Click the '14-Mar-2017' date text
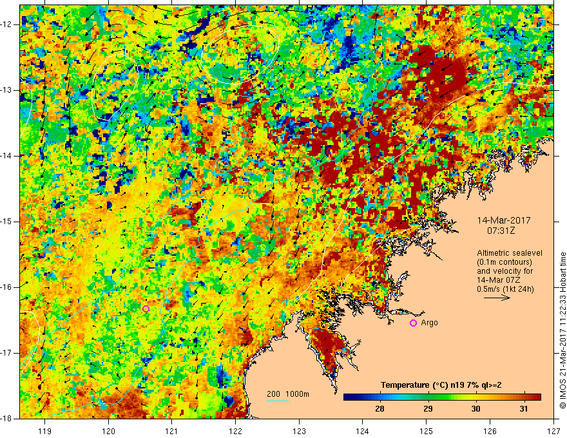This screenshot has height=438, width=567. click(x=504, y=220)
